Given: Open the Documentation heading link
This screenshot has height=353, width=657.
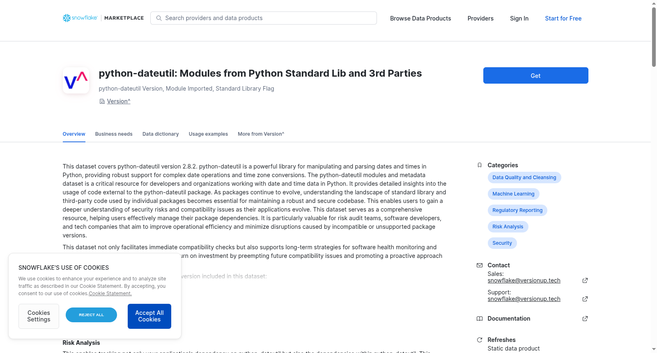Looking at the screenshot, I should click(x=509, y=319).
